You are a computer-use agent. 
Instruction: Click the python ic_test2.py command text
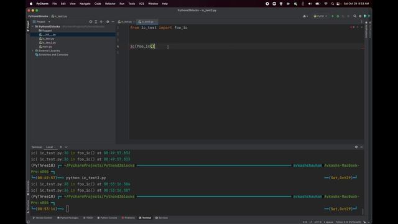coord(86,178)
